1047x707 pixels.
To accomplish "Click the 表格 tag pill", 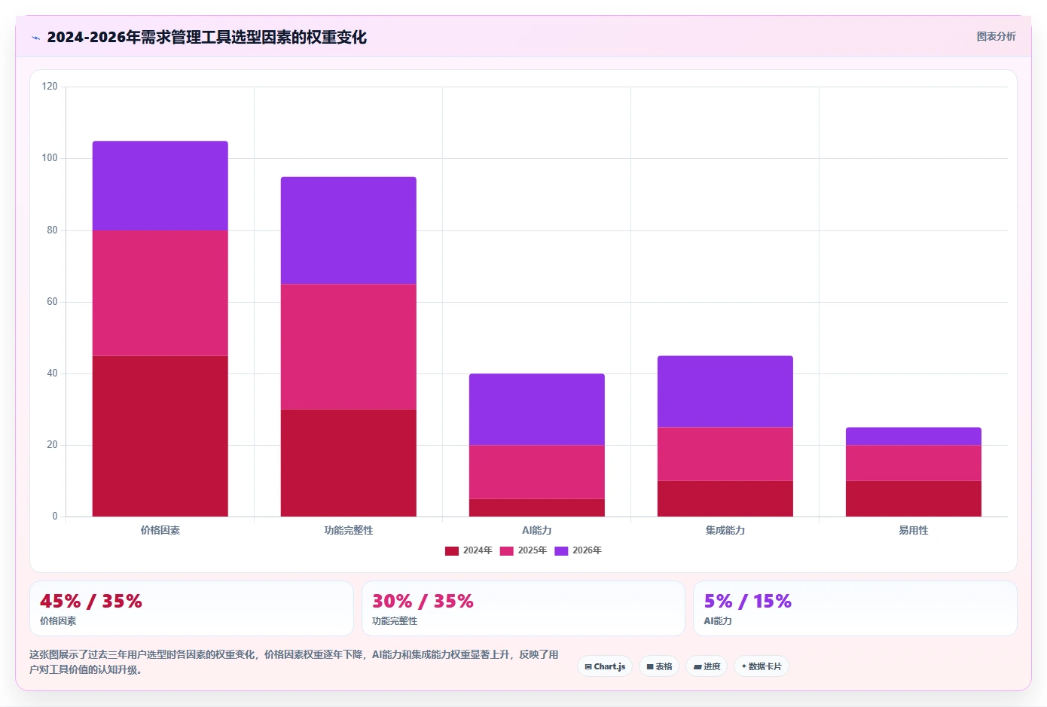I will point(659,666).
